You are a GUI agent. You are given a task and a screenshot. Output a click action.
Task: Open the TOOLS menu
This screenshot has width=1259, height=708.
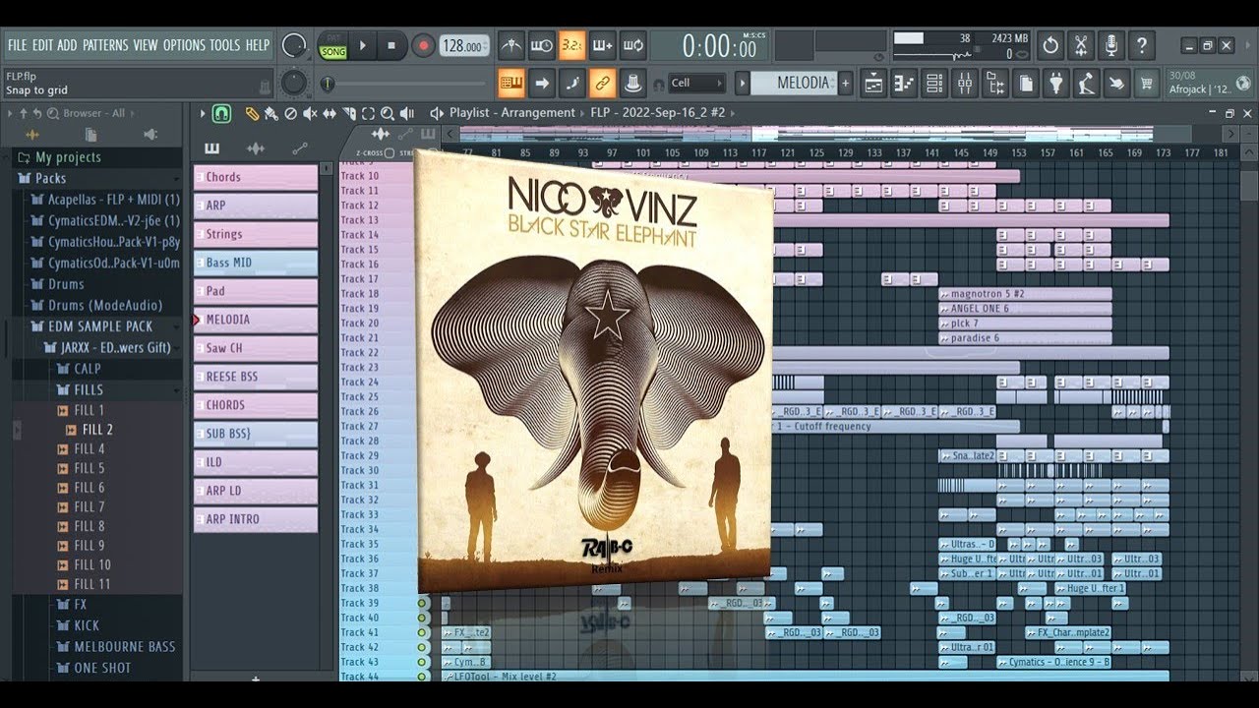[224, 45]
